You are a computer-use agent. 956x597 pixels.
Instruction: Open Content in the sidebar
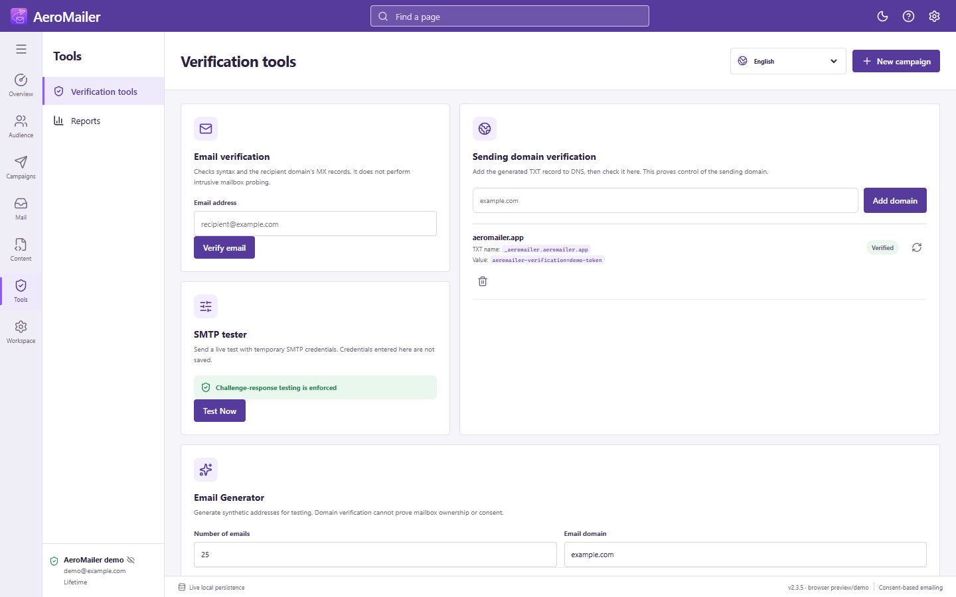(x=21, y=250)
